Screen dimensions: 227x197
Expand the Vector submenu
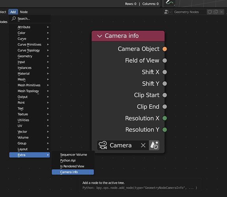click(29, 132)
